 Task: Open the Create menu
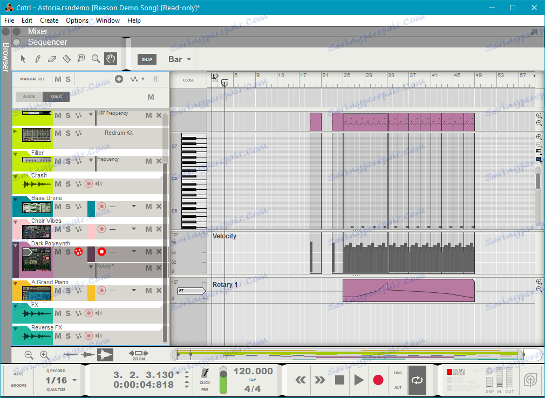click(49, 20)
